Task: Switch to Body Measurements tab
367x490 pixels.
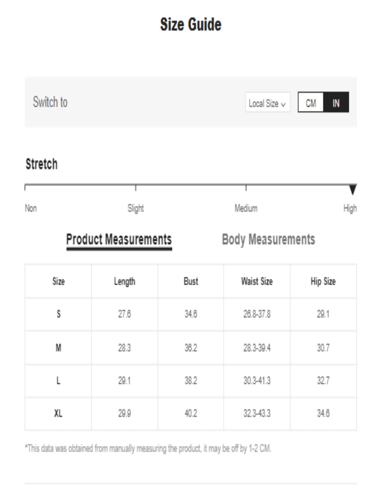Action: click(268, 239)
